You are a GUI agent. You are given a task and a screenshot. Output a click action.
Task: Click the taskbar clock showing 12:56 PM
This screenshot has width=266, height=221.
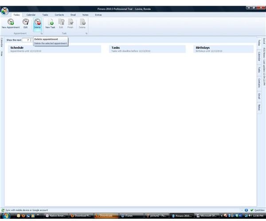click(x=258, y=216)
